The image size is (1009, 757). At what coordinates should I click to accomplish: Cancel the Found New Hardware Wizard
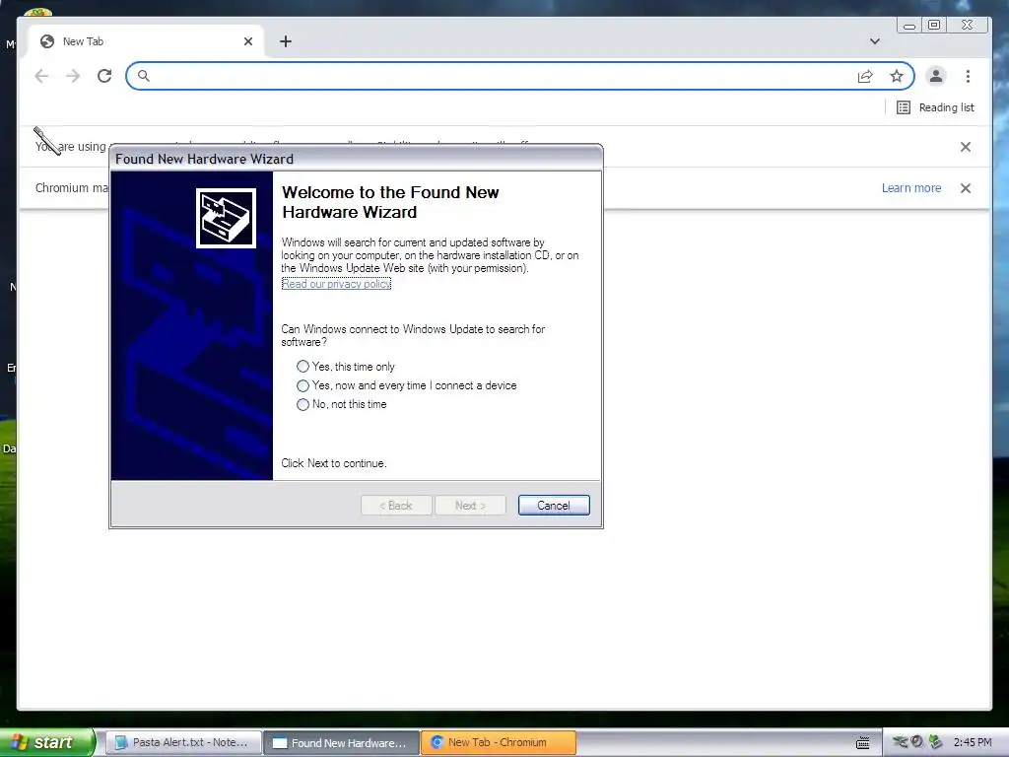coord(554,506)
